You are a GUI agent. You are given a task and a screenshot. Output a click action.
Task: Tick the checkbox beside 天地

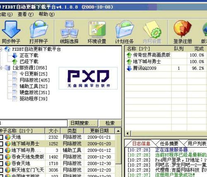tap(1, 137)
